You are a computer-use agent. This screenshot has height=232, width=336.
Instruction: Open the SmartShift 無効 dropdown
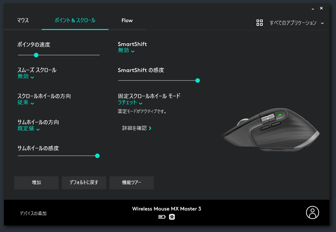[x=126, y=51]
